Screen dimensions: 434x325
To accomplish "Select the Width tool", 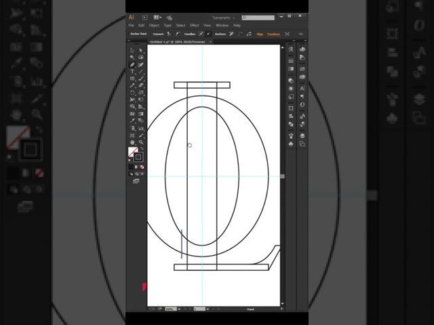I will [x=132, y=100].
